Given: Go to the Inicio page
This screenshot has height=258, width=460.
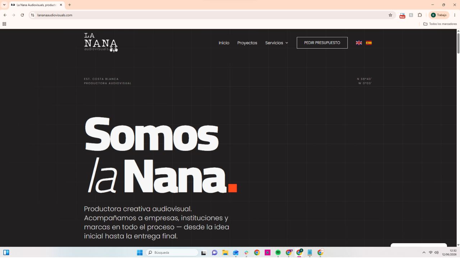Looking at the screenshot, I should [x=224, y=43].
